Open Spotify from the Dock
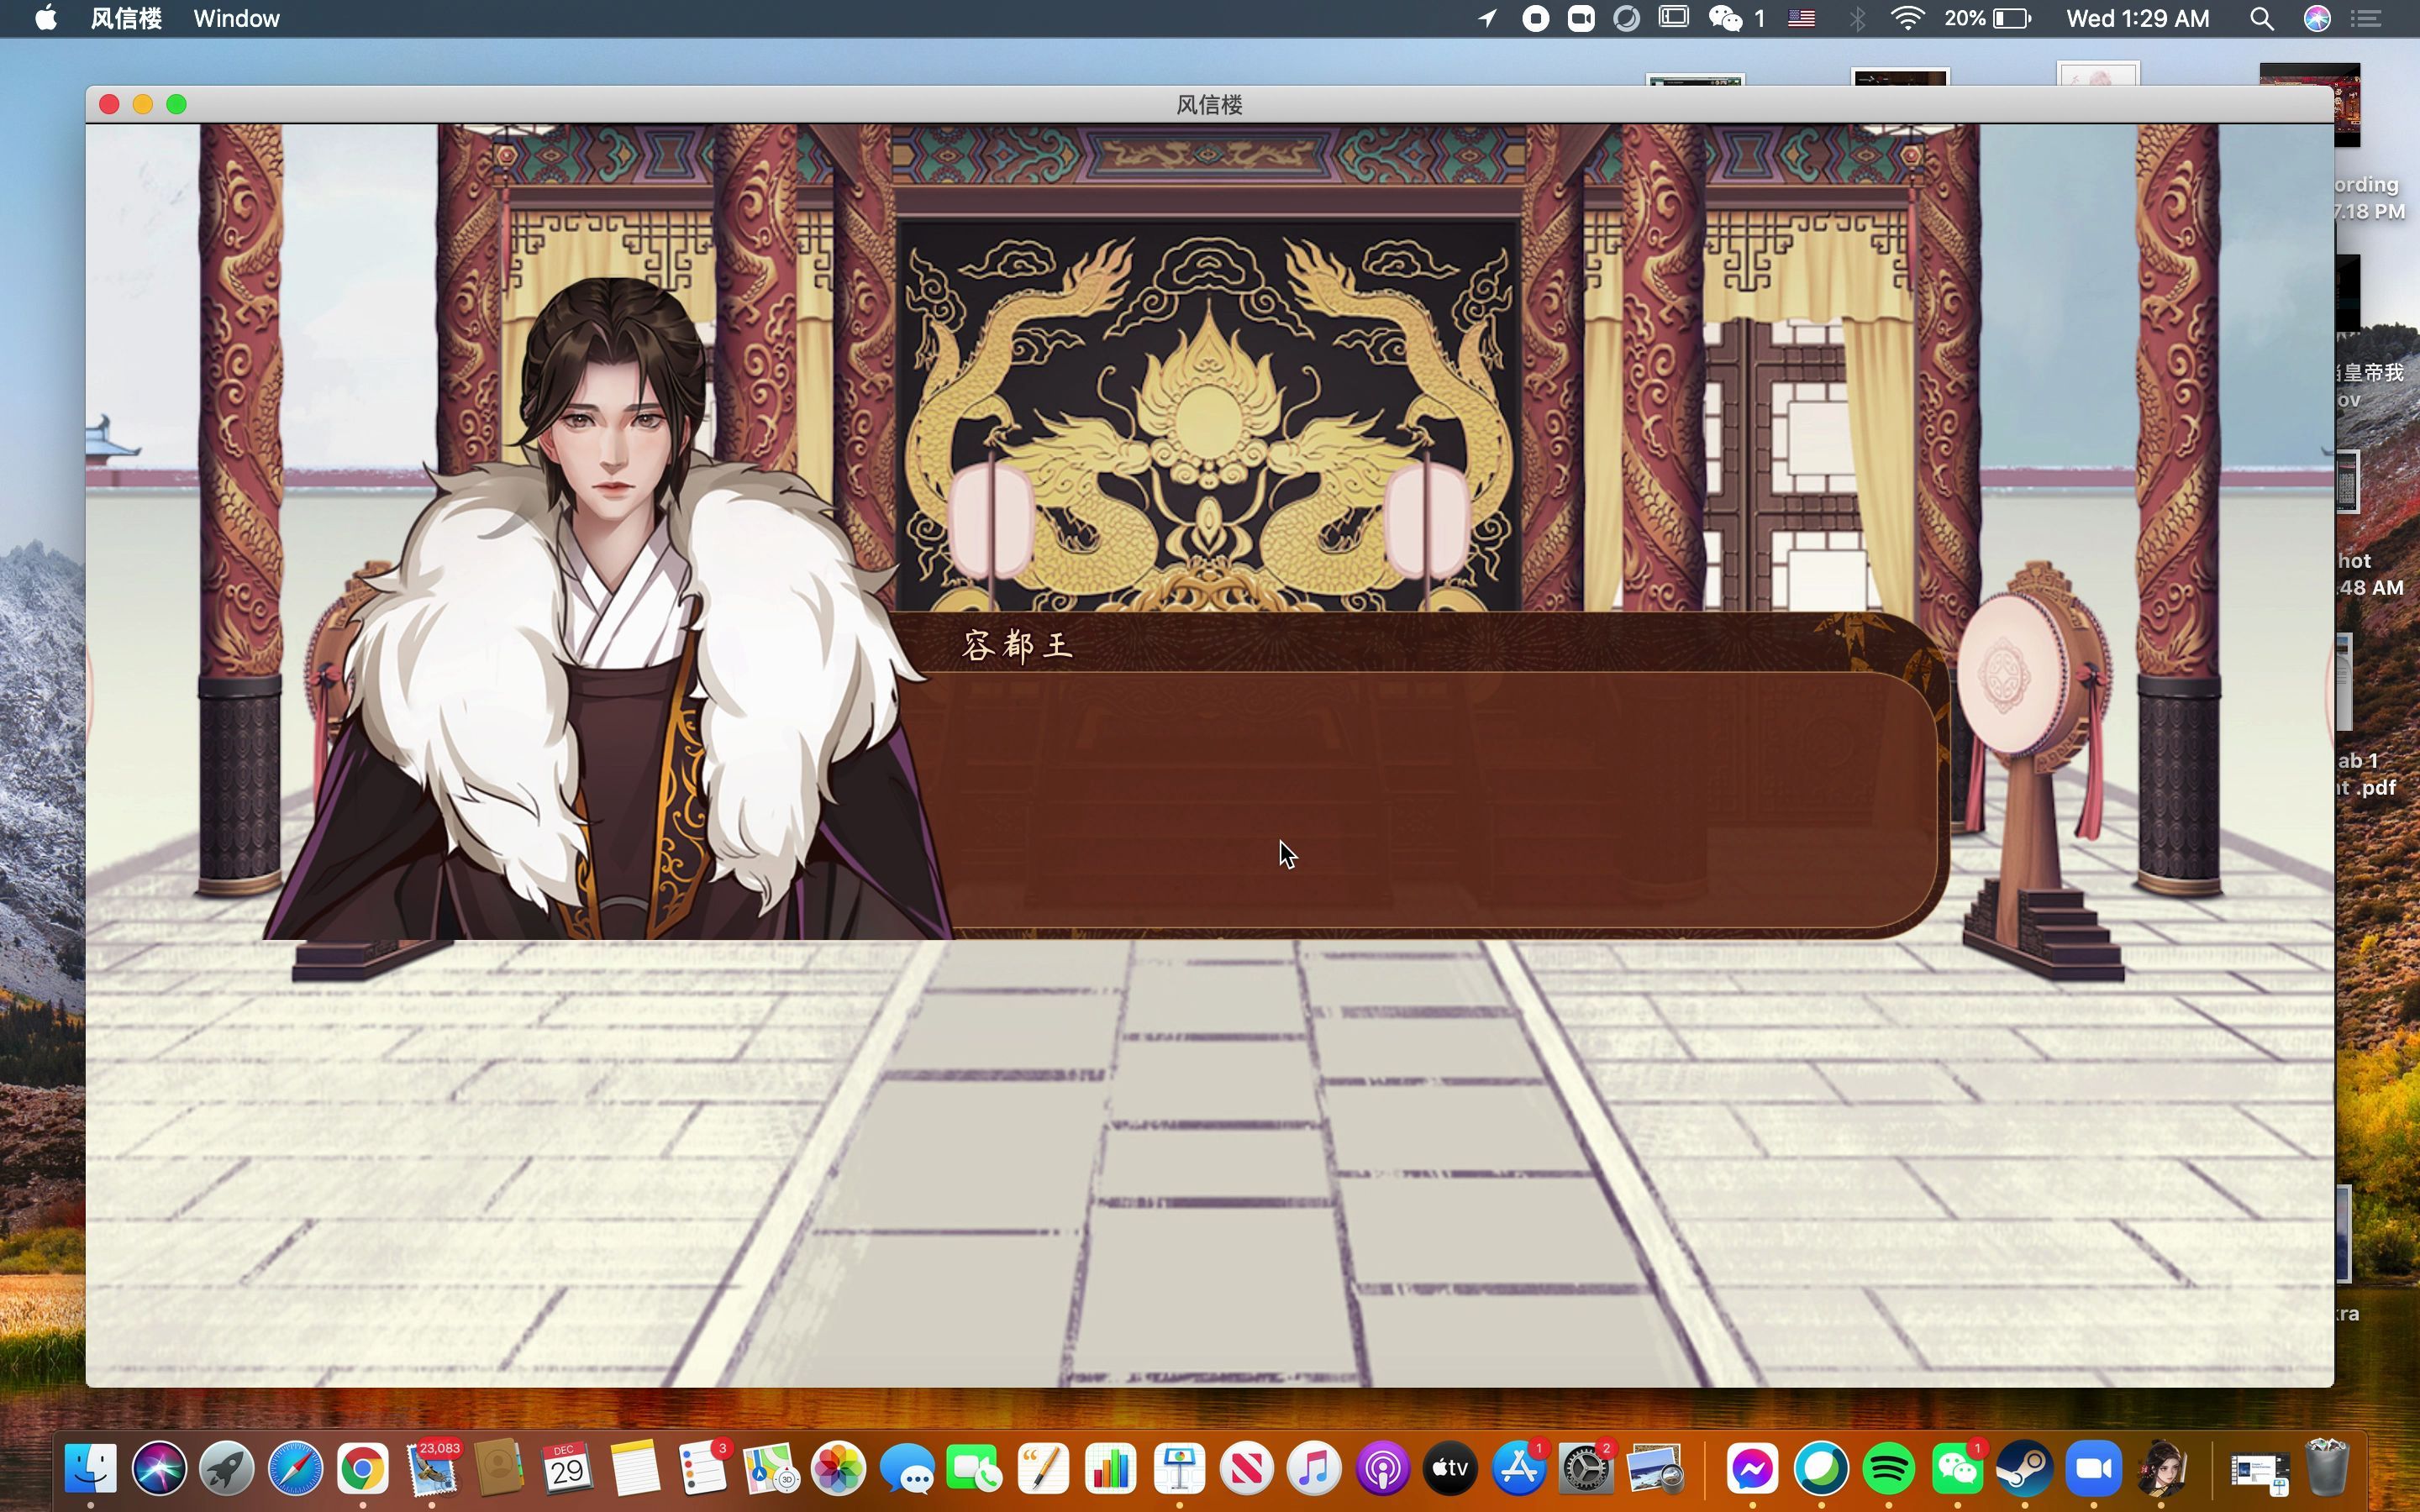 click(1889, 1468)
